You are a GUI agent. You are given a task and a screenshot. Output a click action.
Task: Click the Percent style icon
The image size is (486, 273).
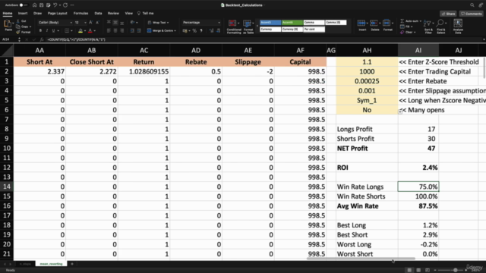coord(194,30)
